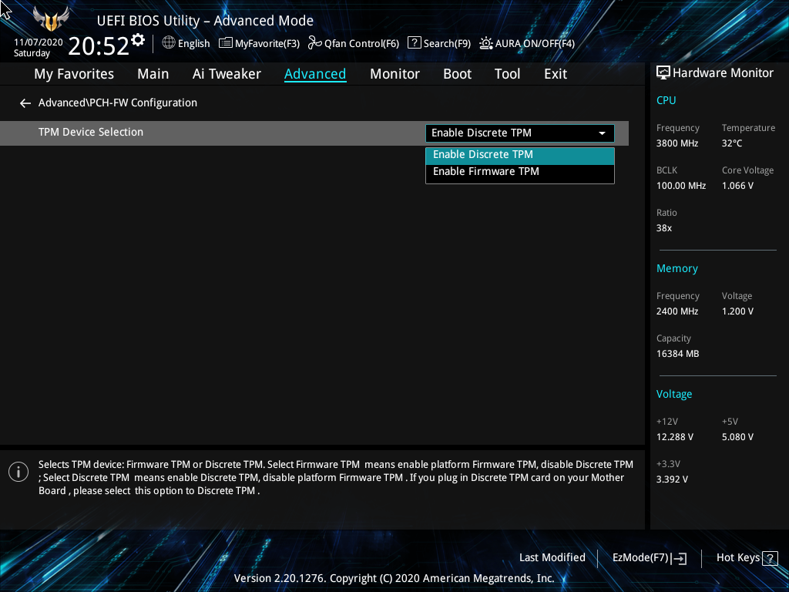This screenshot has width=789, height=592.
Task: Click the 20:52 clock time
Action: tap(99, 45)
